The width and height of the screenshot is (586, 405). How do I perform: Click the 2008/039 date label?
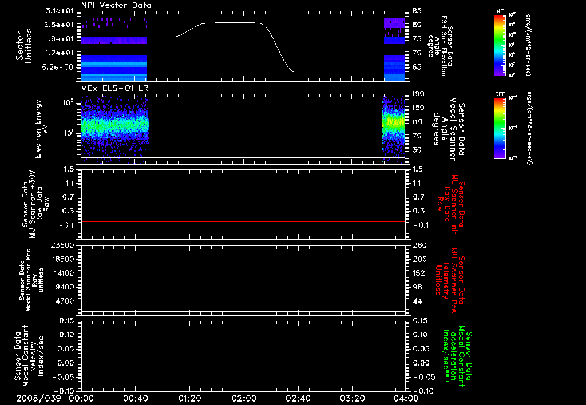click(x=38, y=398)
